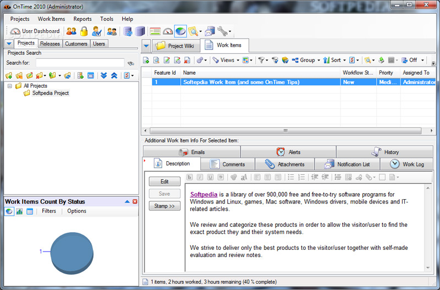Open the Project Wiki tab
Screen dimensions: 440x290
click(176, 46)
